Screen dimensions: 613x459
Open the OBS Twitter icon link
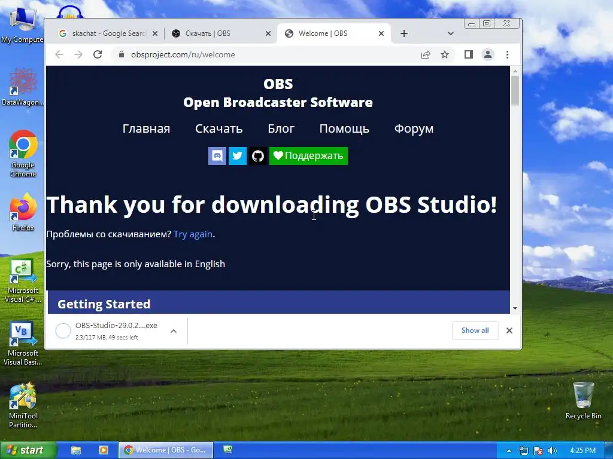coord(237,156)
